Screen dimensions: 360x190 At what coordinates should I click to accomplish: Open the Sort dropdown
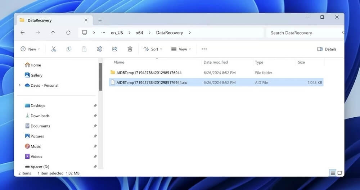[153, 49]
